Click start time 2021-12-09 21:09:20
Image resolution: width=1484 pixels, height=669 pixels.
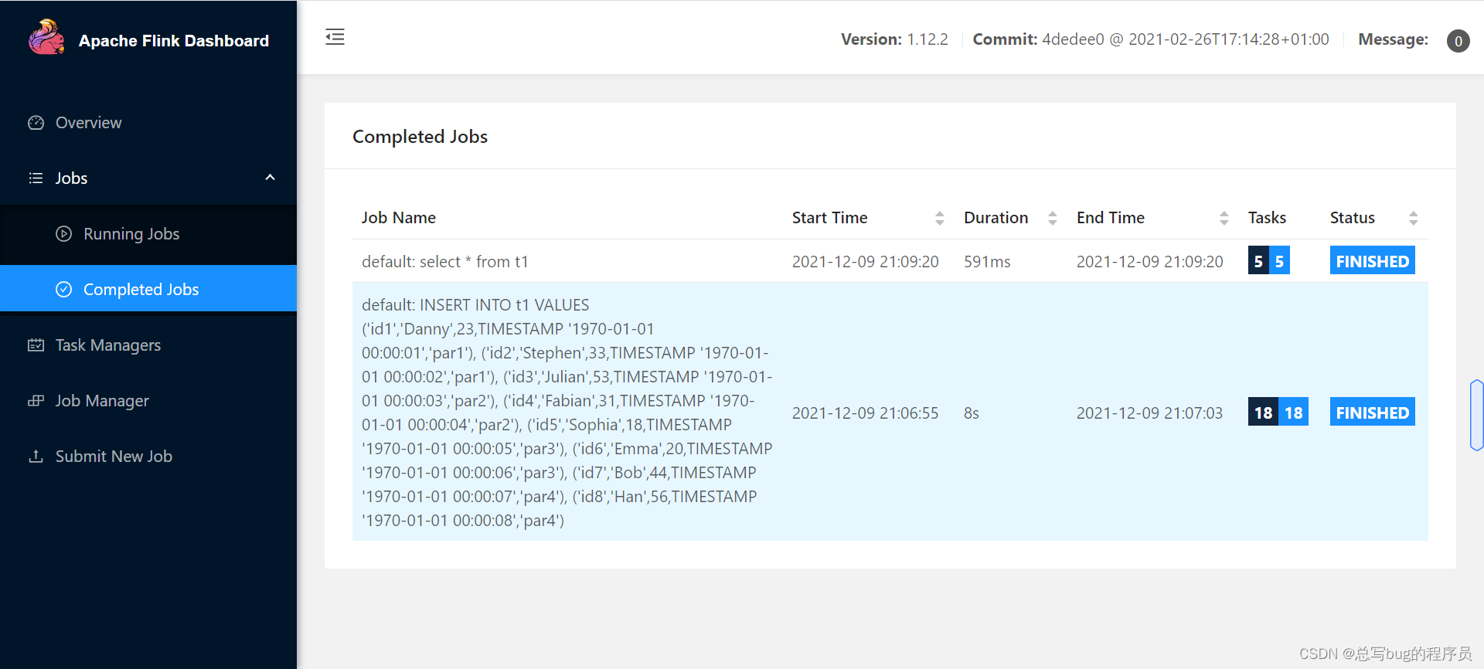[866, 262]
